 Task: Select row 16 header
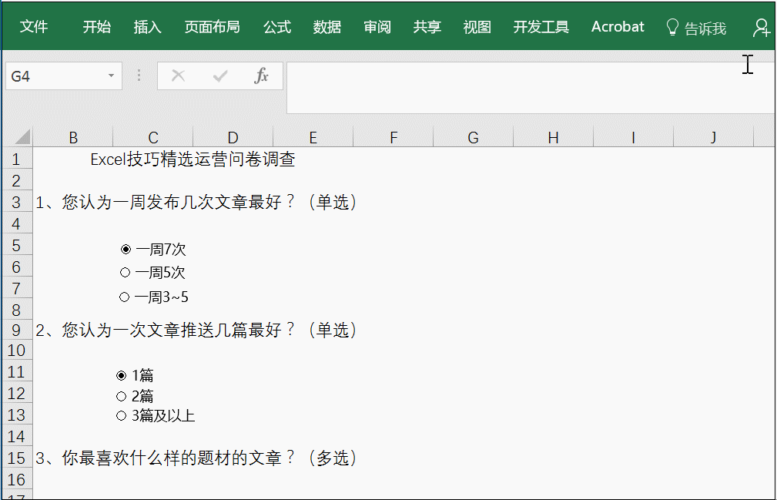[16, 479]
